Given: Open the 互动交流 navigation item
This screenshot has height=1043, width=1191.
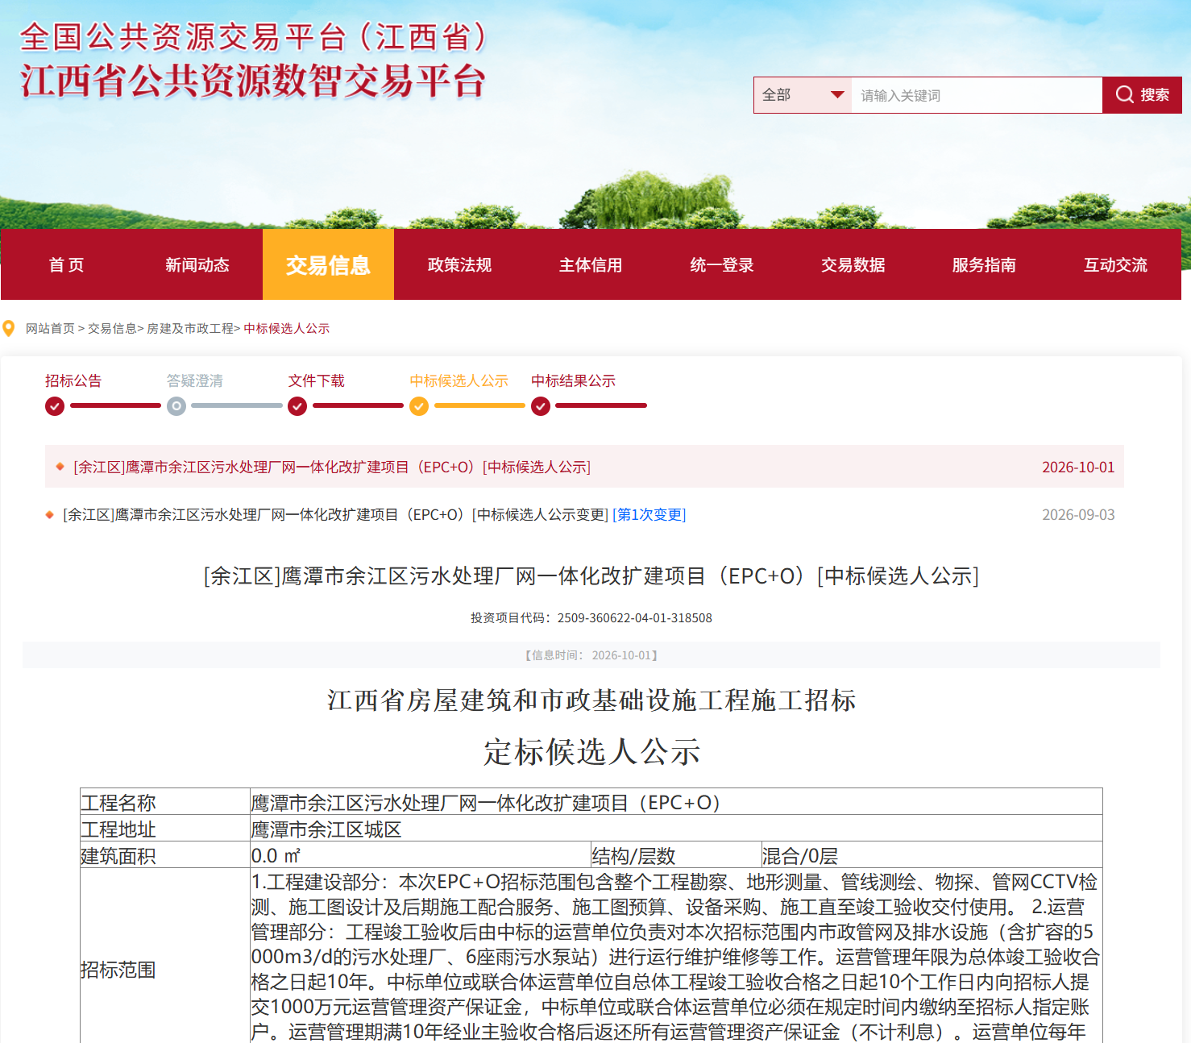Looking at the screenshot, I should coord(1115,264).
